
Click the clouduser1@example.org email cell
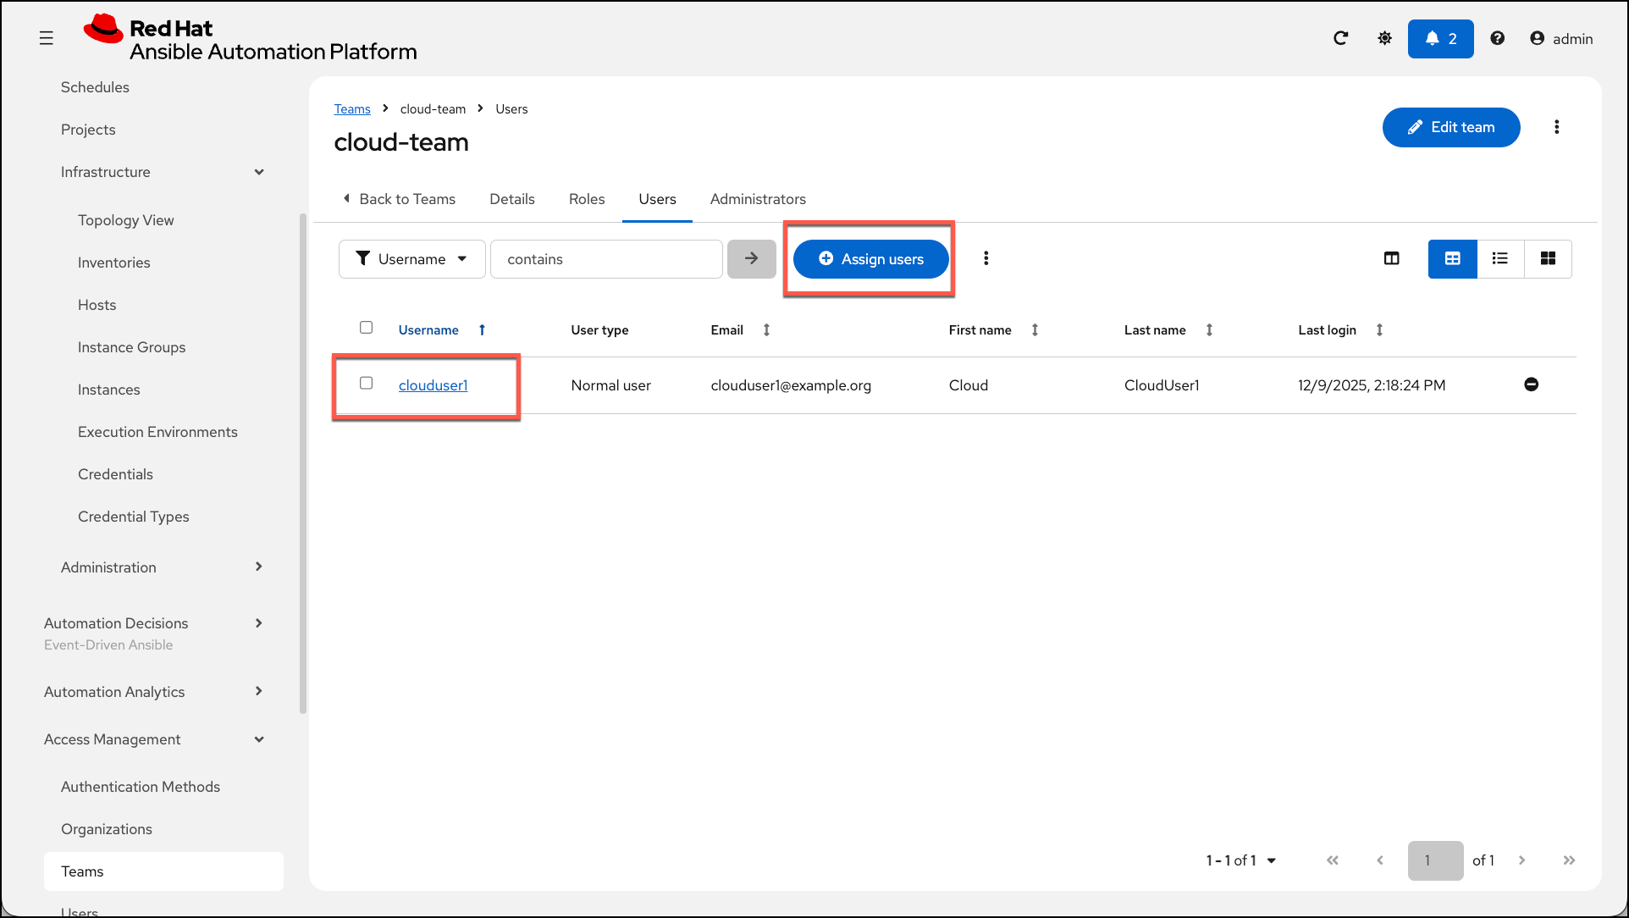pos(791,385)
